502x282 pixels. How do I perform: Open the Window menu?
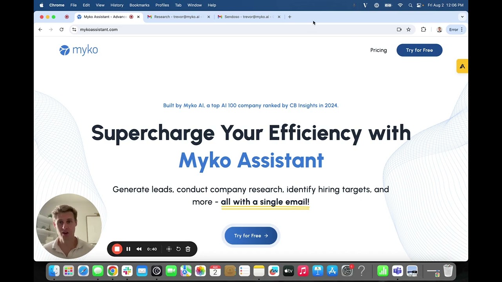(x=195, y=5)
